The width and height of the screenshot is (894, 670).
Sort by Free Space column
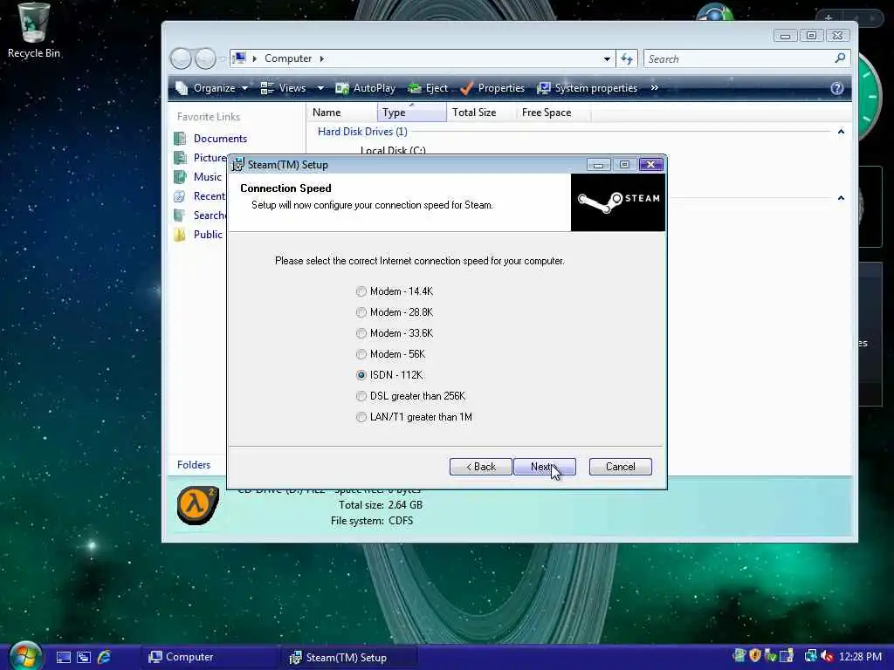[x=553, y=113]
